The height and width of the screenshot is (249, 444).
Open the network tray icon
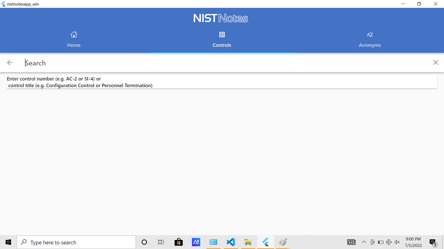[x=389, y=242]
